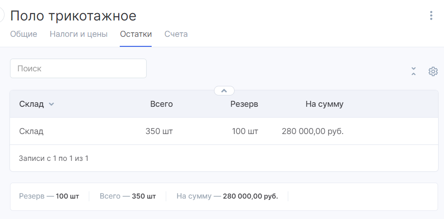Select the Остатки tab

(x=136, y=34)
